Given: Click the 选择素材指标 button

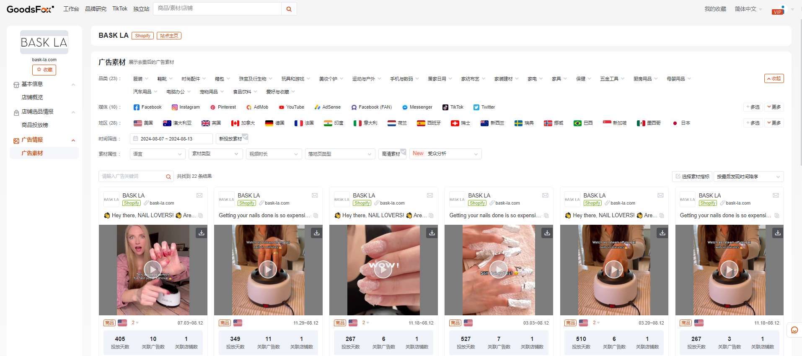Looking at the screenshot, I should (691, 177).
